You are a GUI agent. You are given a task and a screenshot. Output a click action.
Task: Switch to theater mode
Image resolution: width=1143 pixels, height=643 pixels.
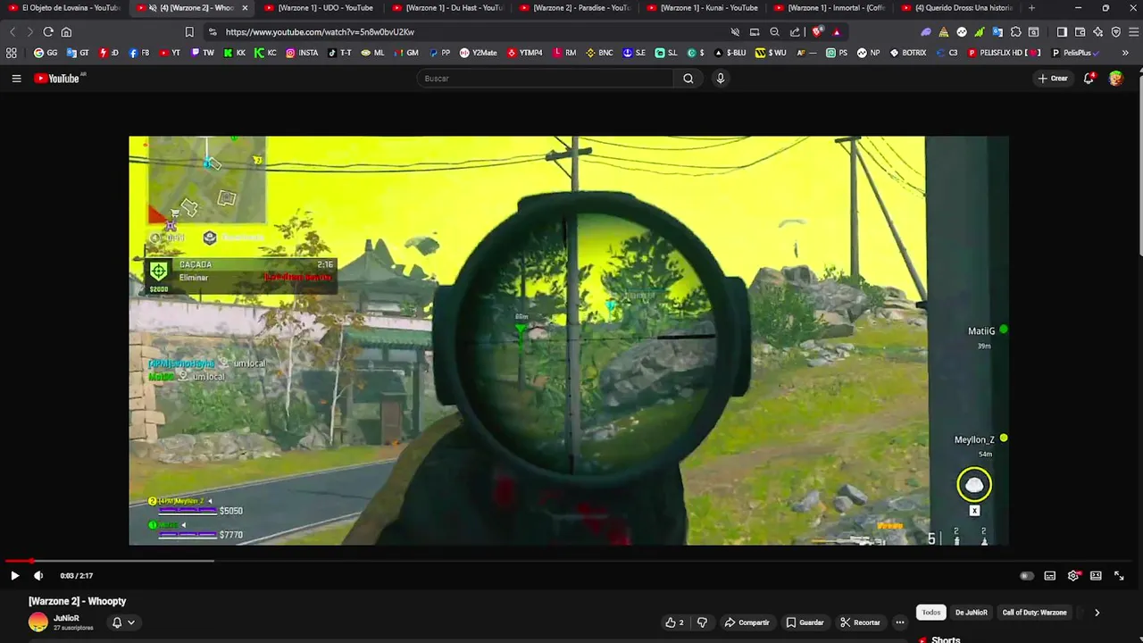(1096, 576)
